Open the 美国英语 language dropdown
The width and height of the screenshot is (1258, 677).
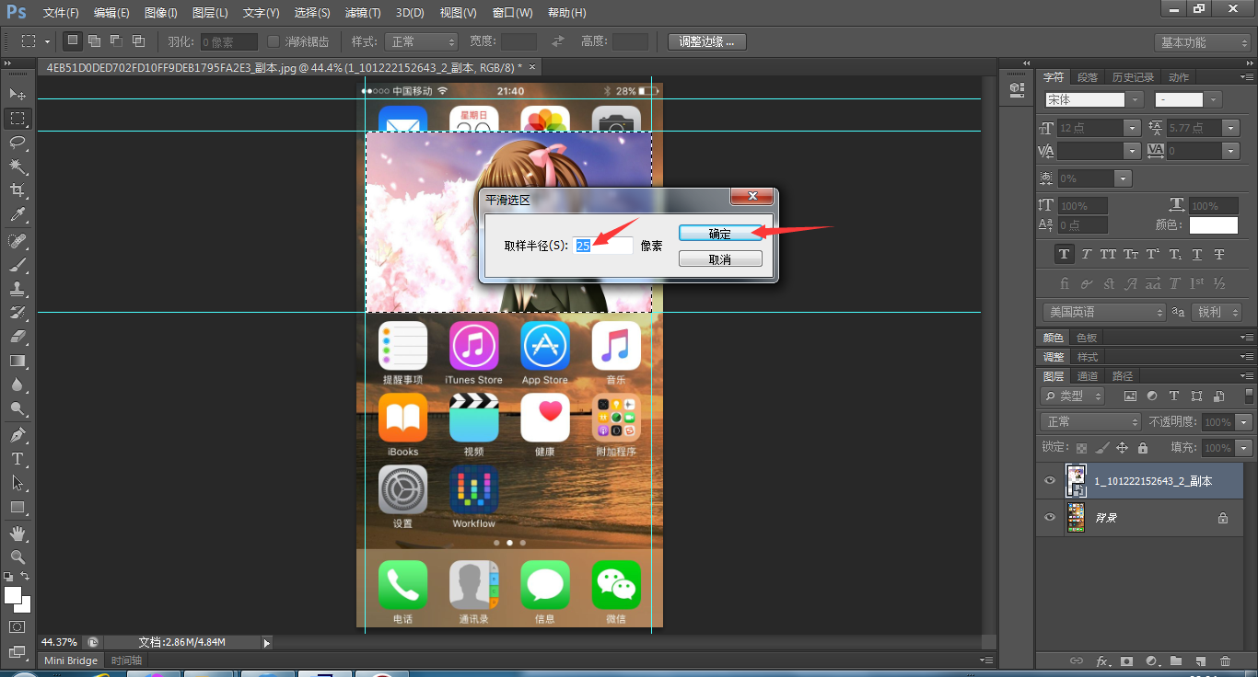(1104, 312)
